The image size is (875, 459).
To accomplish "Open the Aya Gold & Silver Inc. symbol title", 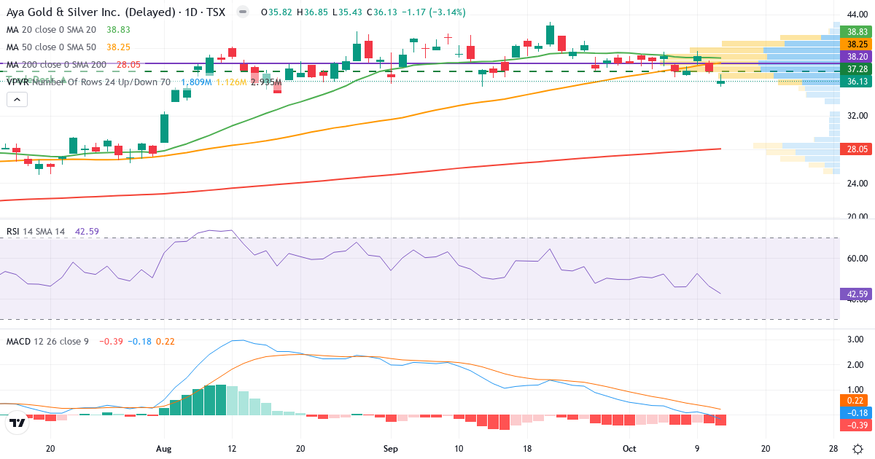I will [117, 12].
